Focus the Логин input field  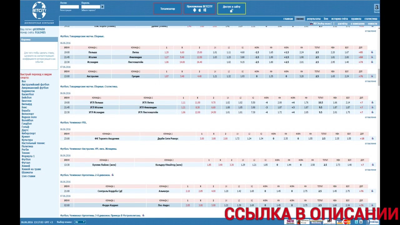pos(69,7)
